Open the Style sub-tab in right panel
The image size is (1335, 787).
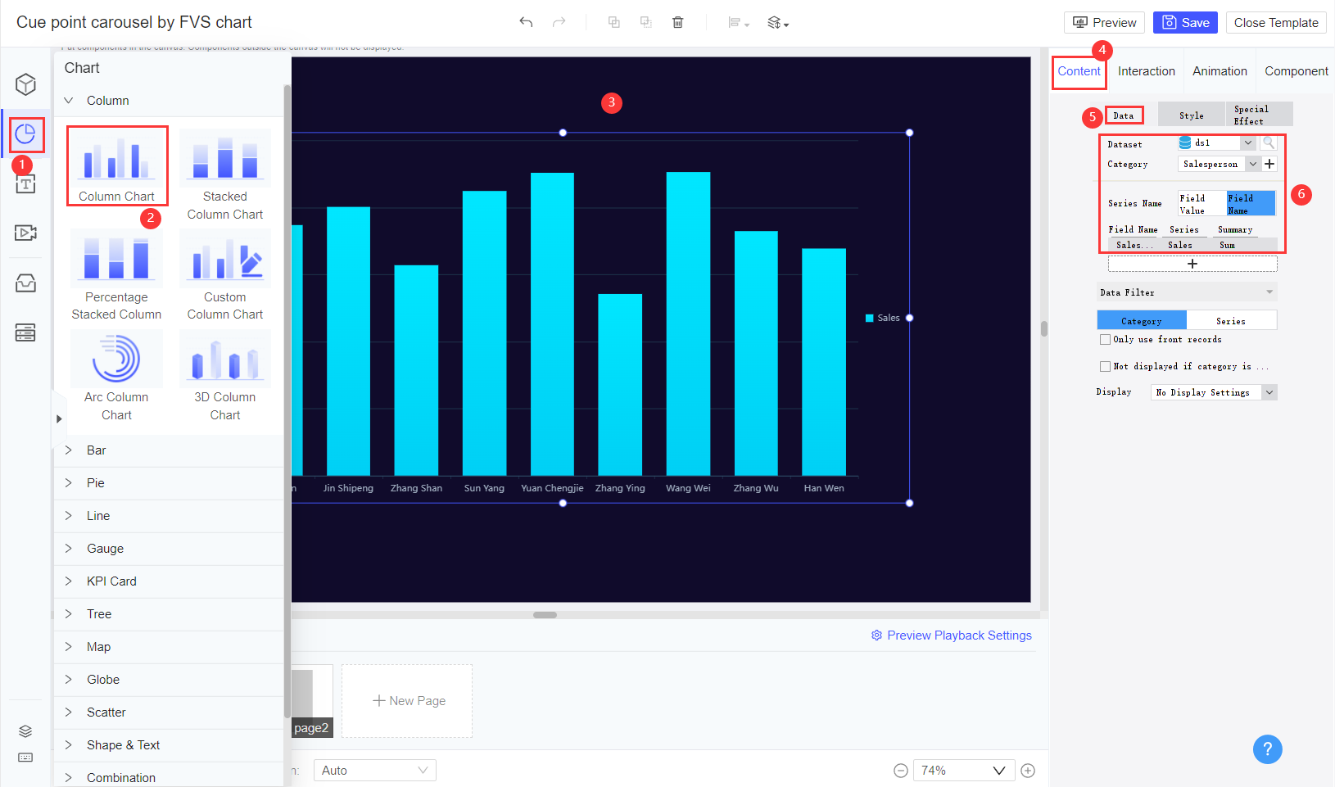tap(1191, 115)
